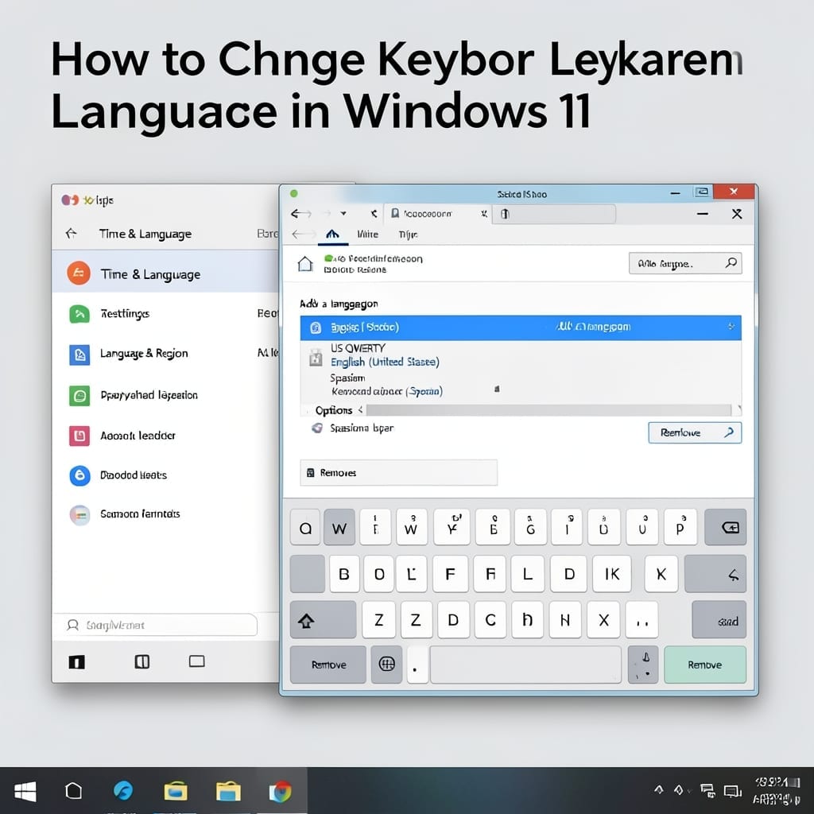Tap the K key right of IK
Image resolution: width=814 pixels, height=814 pixels.
click(661, 574)
